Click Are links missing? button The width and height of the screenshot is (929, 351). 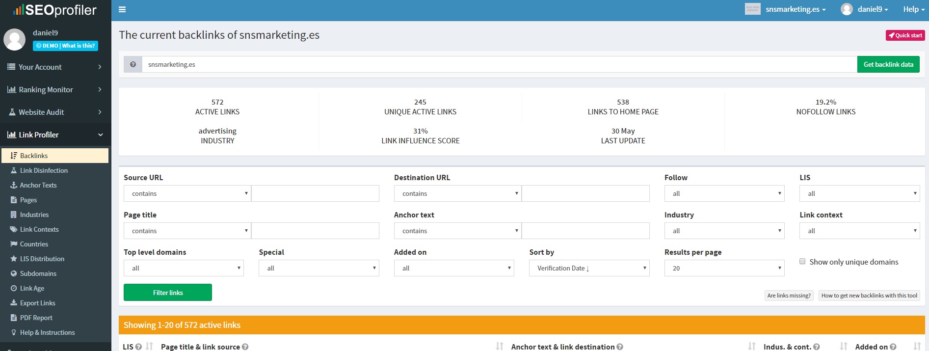789,296
